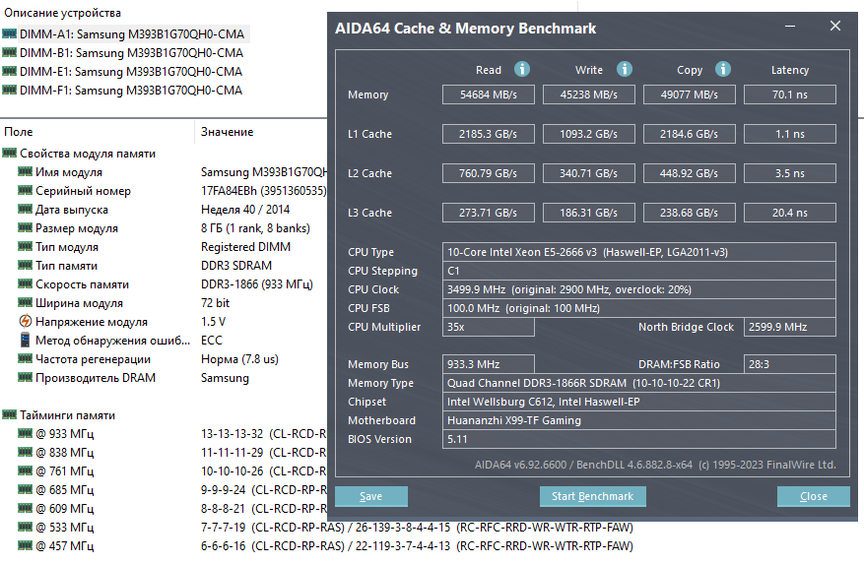Click the Copy info icon
The width and height of the screenshot is (864, 564).
click(x=723, y=69)
